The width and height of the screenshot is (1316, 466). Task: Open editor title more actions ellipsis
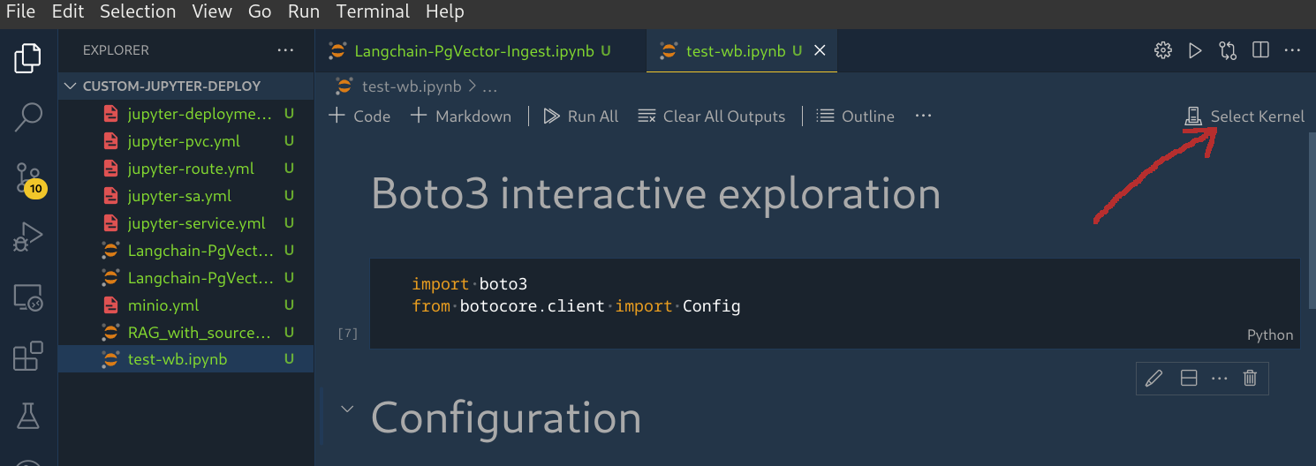pos(1292,50)
